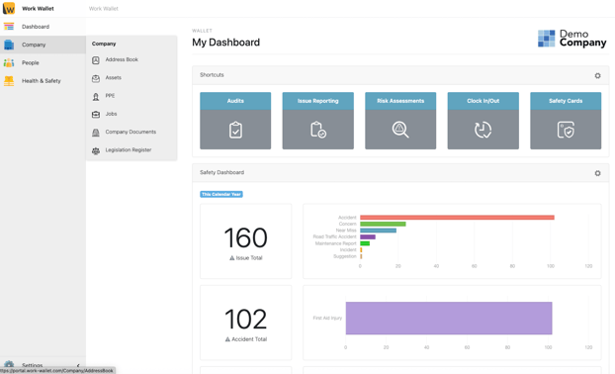This screenshot has height=374, width=615.
Task: Click the Risk Assessments shortcut header
Action: [x=400, y=101]
